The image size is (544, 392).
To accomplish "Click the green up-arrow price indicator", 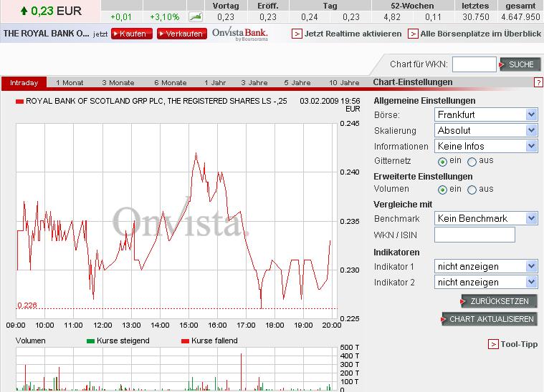I will click(24, 11).
